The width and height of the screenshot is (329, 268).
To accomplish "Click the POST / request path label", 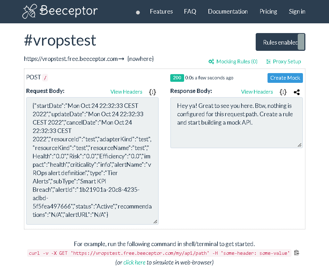I will click(37, 77).
